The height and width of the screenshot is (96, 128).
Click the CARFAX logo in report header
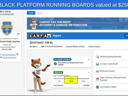[40, 36]
